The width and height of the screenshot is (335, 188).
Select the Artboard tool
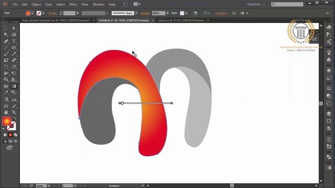point(6,106)
